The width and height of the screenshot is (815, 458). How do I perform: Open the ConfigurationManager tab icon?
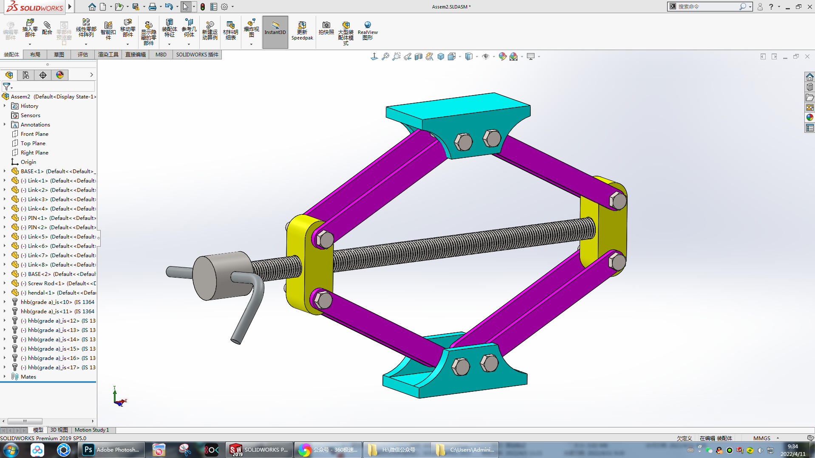pos(43,75)
